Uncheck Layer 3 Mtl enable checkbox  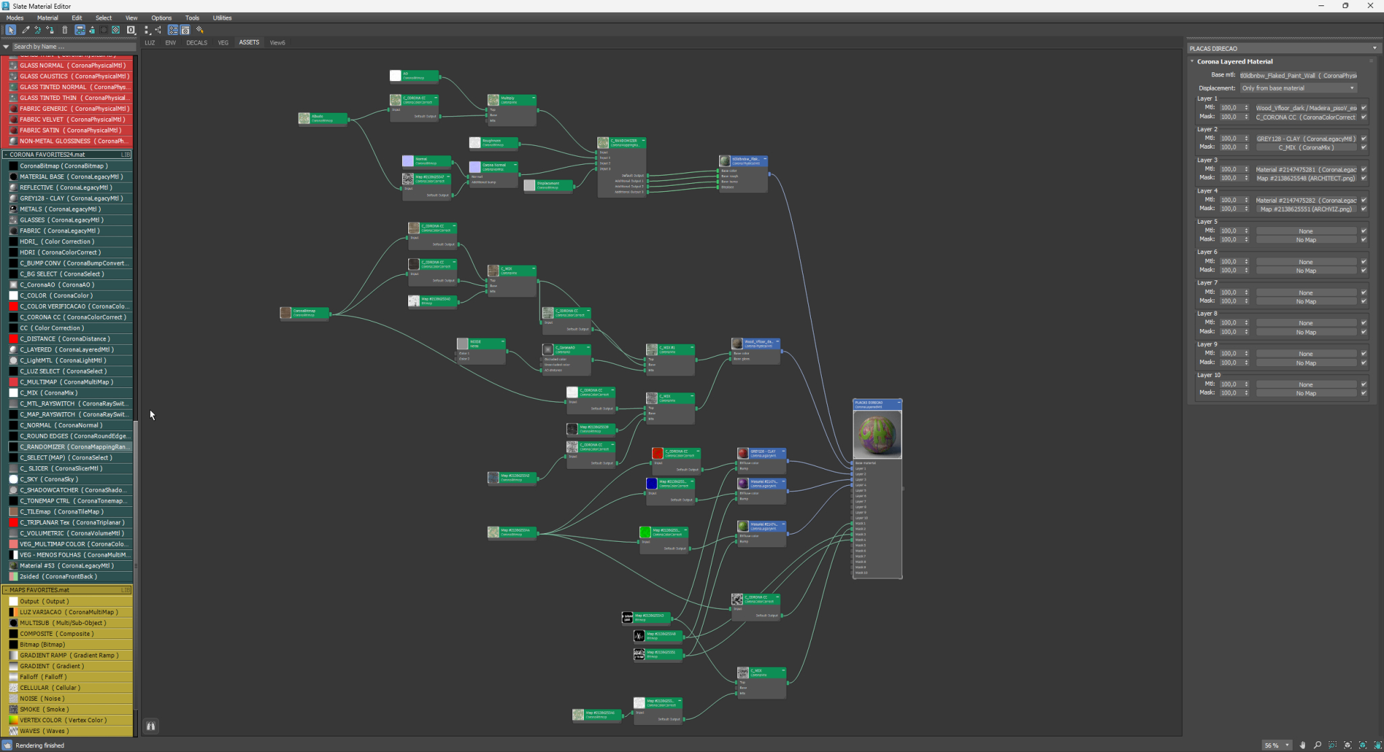(1364, 169)
